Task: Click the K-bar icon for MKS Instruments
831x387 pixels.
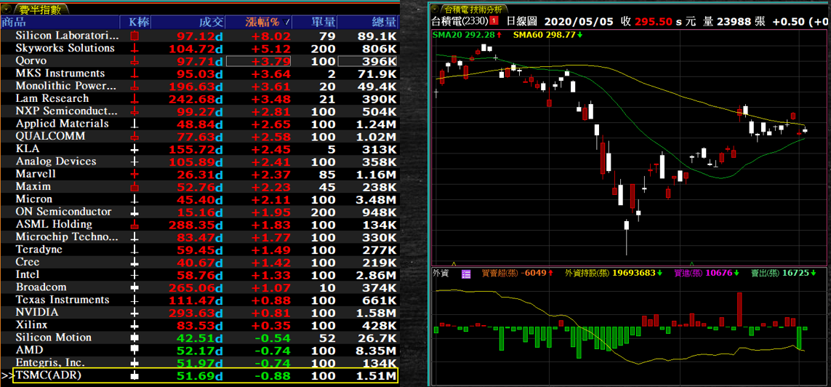Action: (135, 73)
